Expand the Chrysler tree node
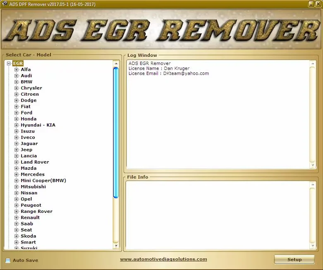Viewport: 323px width, 270px height. click(x=16, y=88)
